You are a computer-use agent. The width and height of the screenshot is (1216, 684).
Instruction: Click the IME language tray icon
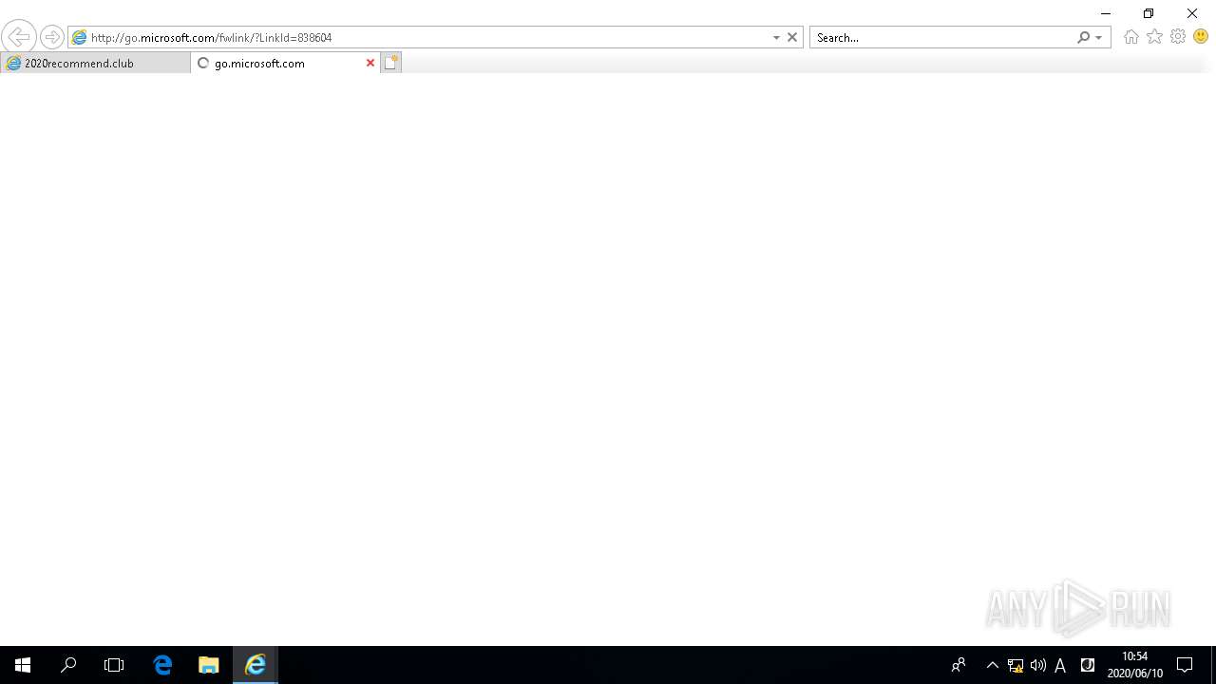coord(1088,665)
